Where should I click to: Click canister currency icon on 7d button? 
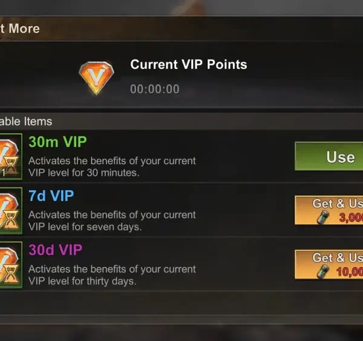click(322, 217)
